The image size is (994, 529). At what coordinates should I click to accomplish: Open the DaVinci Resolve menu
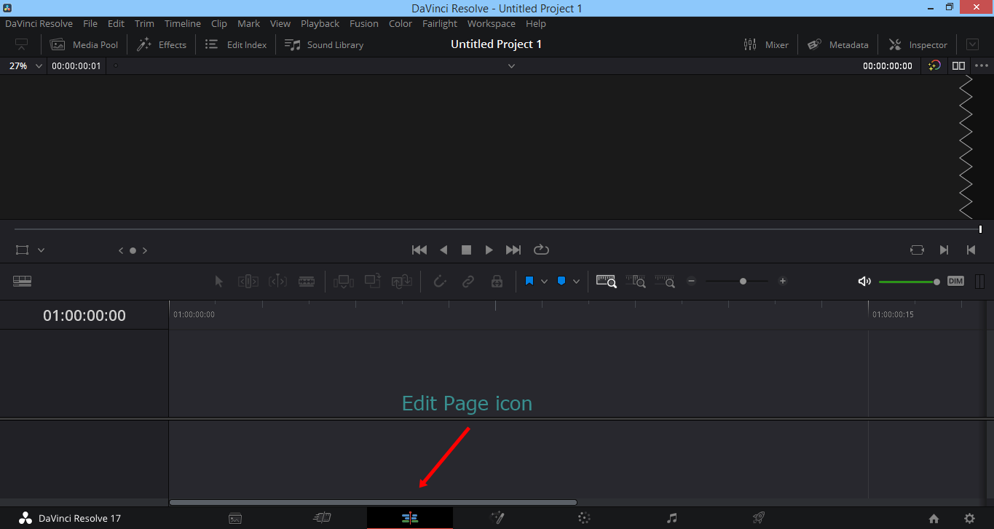39,23
